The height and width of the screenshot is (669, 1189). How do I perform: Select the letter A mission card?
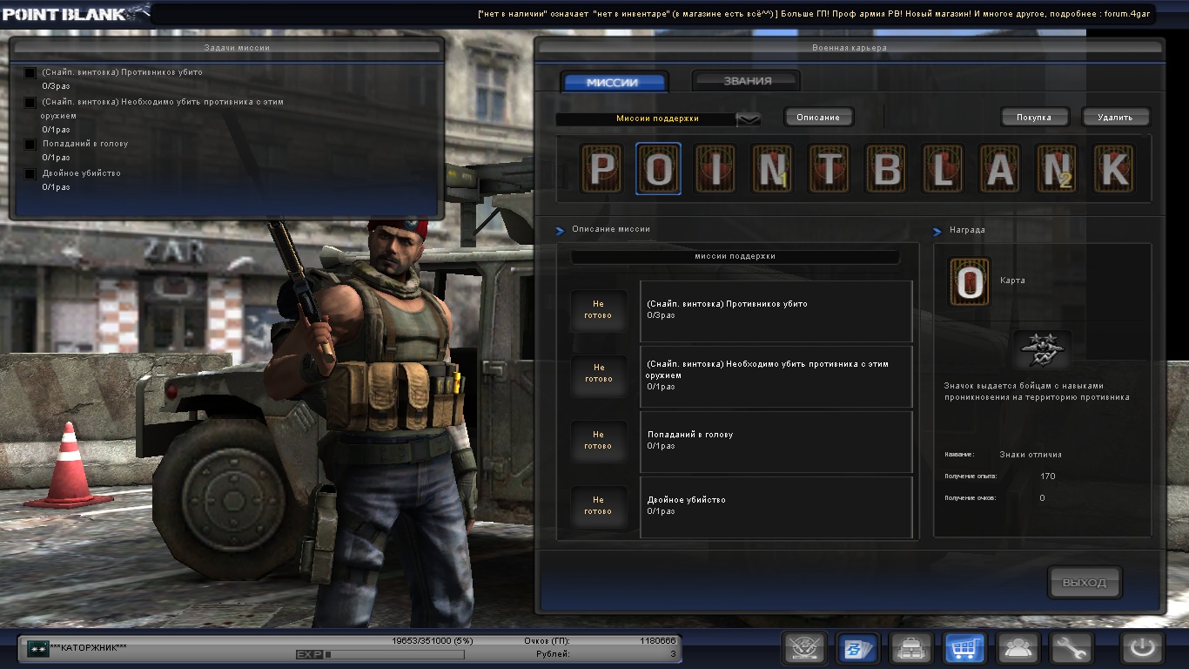1000,169
